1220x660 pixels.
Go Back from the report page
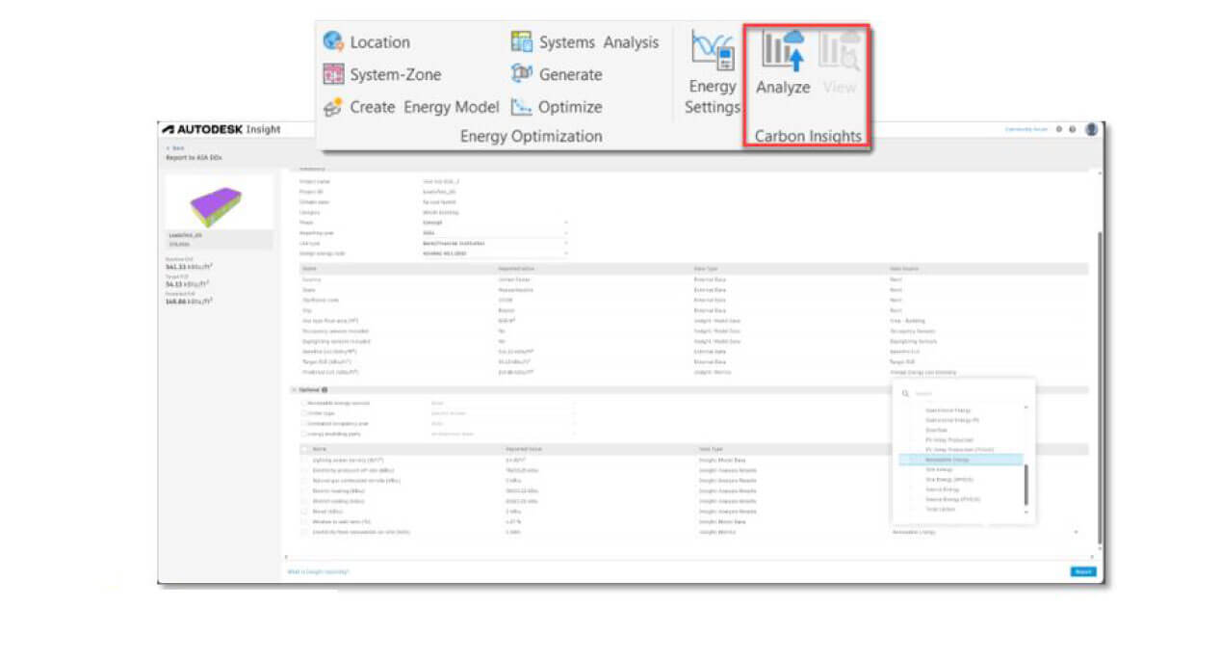pos(176,147)
